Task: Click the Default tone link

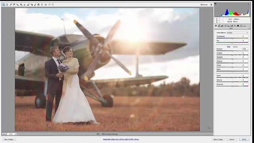Action: [x=235, y=47]
